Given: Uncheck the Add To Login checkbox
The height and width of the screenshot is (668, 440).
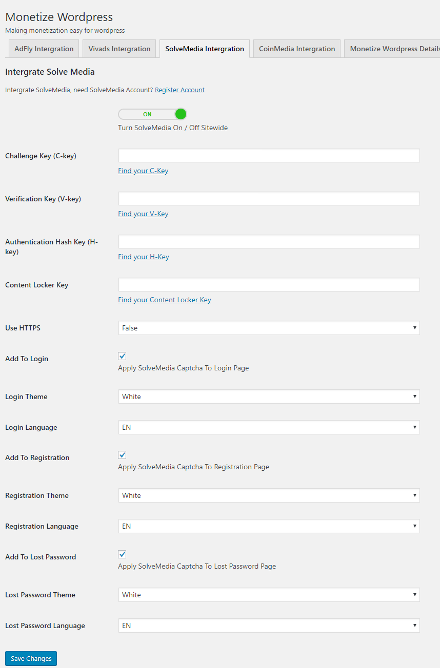Looking at the screenshot, I should (122, 356).
